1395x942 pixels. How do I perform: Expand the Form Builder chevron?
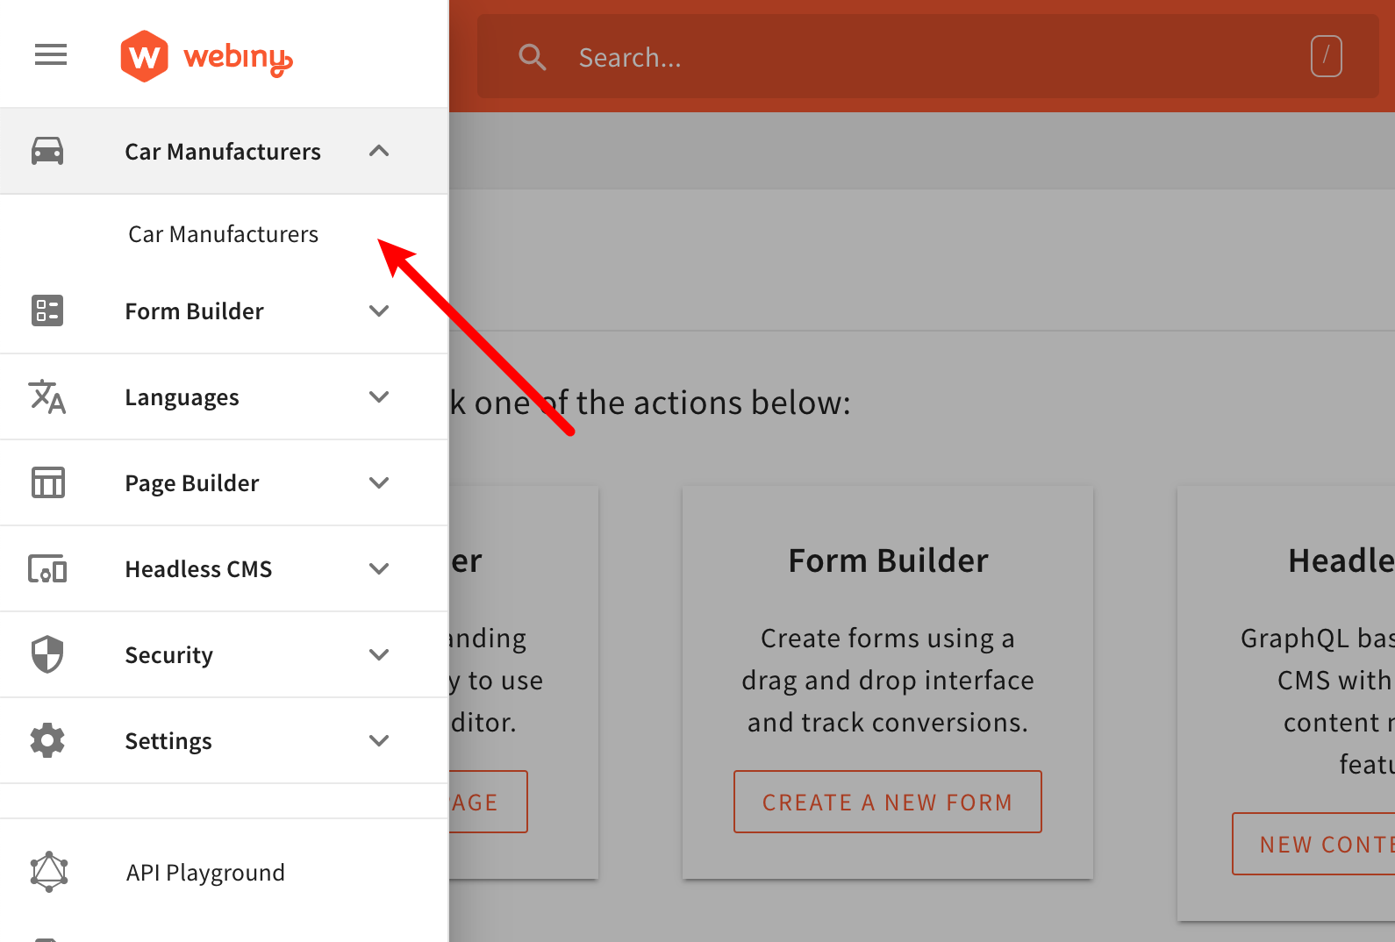click(x=379, y=310)
